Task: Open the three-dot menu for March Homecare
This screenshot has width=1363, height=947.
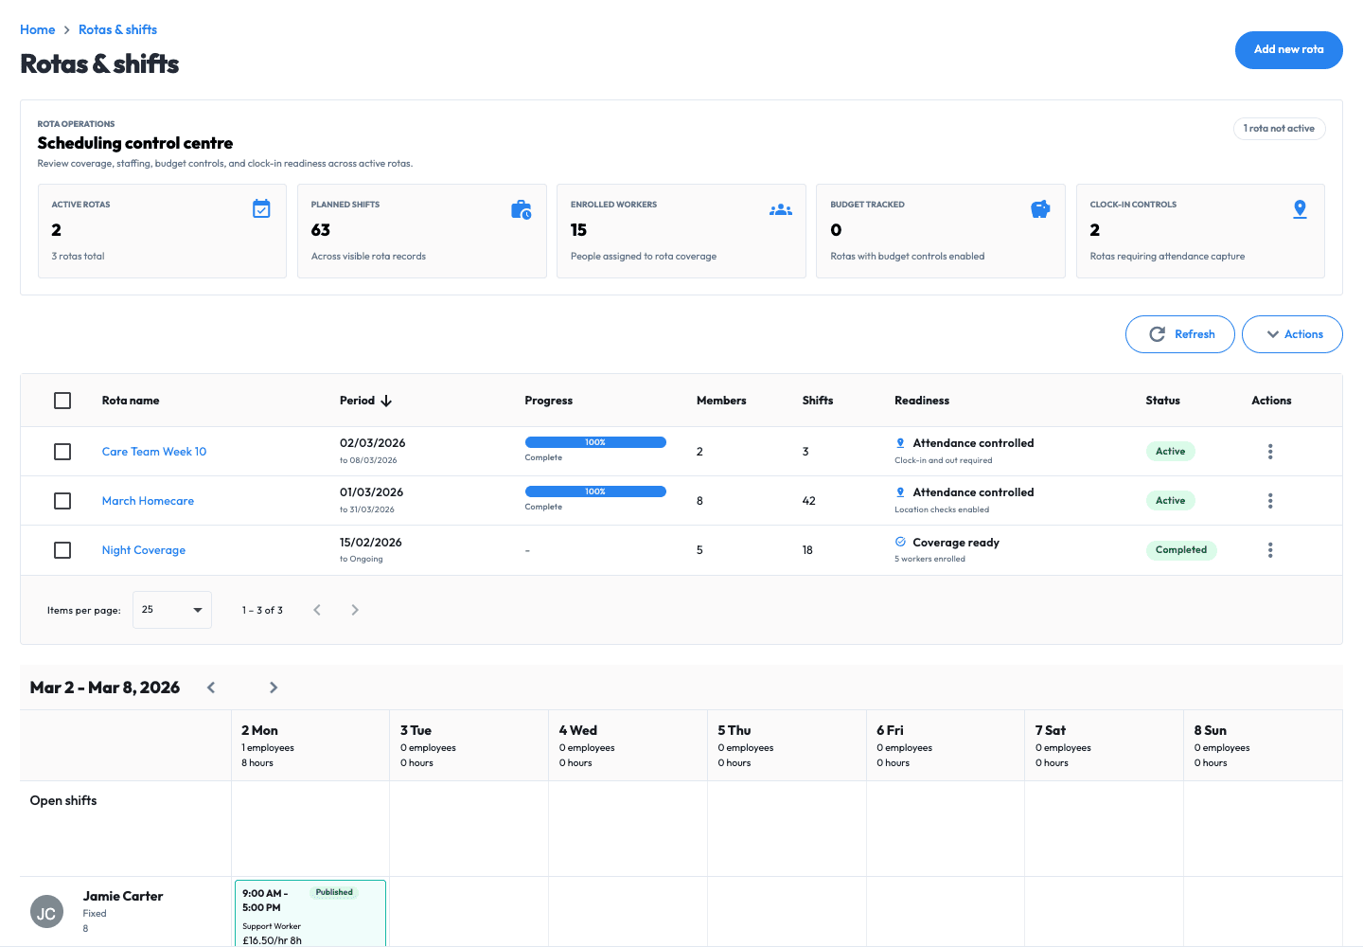Action: click(x=1270, y=501)
